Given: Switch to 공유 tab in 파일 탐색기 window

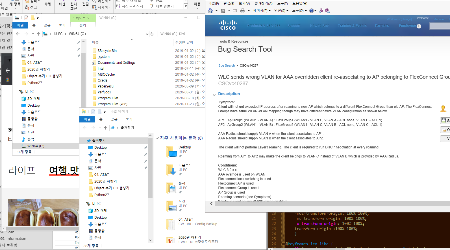Looking at the screenshot, I should (114, 119).
